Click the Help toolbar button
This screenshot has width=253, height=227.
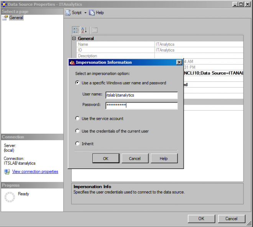(97, 13)
